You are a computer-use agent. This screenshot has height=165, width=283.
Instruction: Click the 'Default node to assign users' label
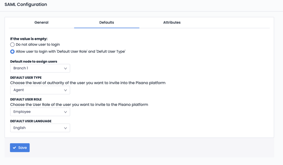34,62
